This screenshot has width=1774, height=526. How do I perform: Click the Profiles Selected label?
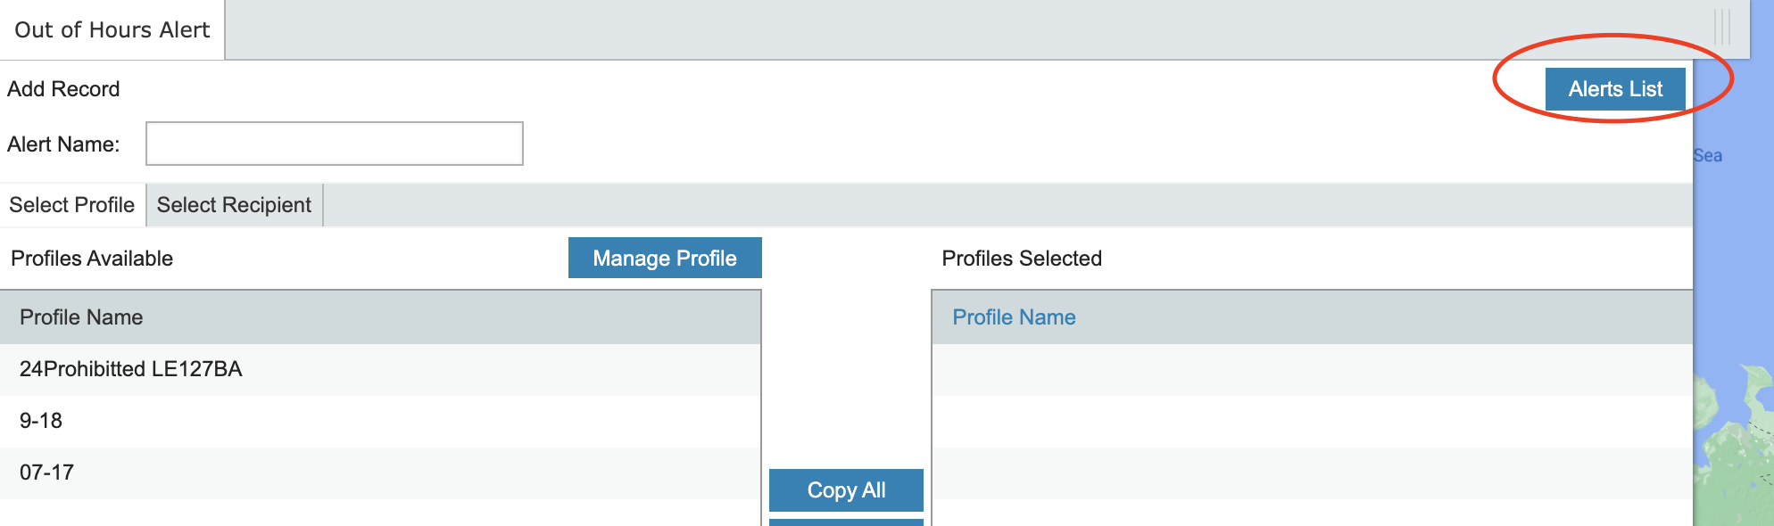[1022, 259]
